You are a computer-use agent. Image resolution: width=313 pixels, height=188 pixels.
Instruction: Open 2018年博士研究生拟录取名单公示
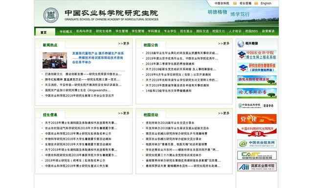pyautogui.click(x=78, y=134)
